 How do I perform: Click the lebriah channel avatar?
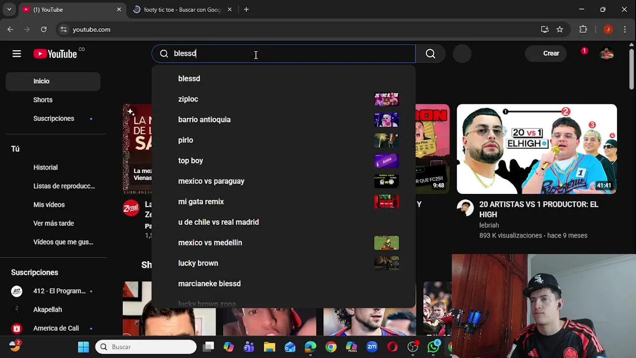466,208
